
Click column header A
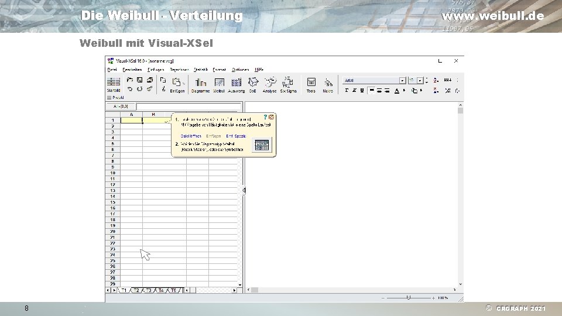click(131, 115)
